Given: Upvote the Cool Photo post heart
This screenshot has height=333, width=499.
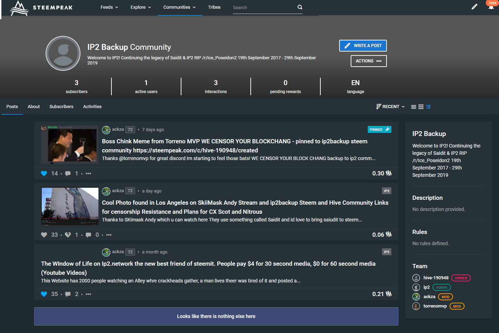Looking at the screenshot, I should [x=44, y=235].
